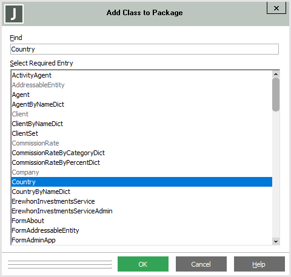291x277 pixels.
Task: Click the list scroll down arrow
Action: tap(276, 241)
